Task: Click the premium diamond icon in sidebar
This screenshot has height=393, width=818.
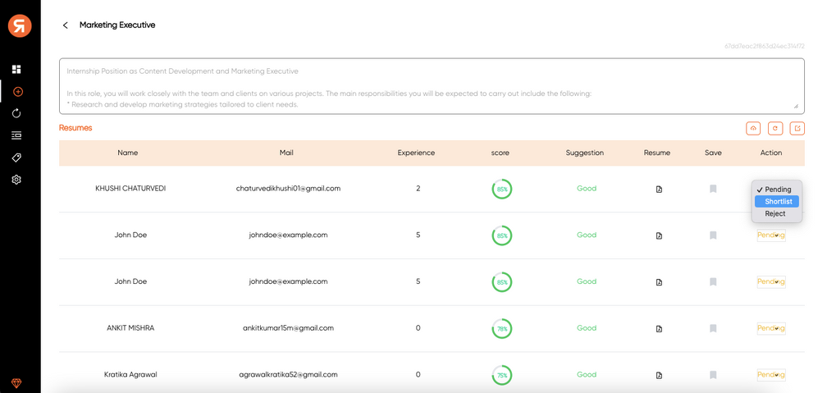Action: coord(16,383)
